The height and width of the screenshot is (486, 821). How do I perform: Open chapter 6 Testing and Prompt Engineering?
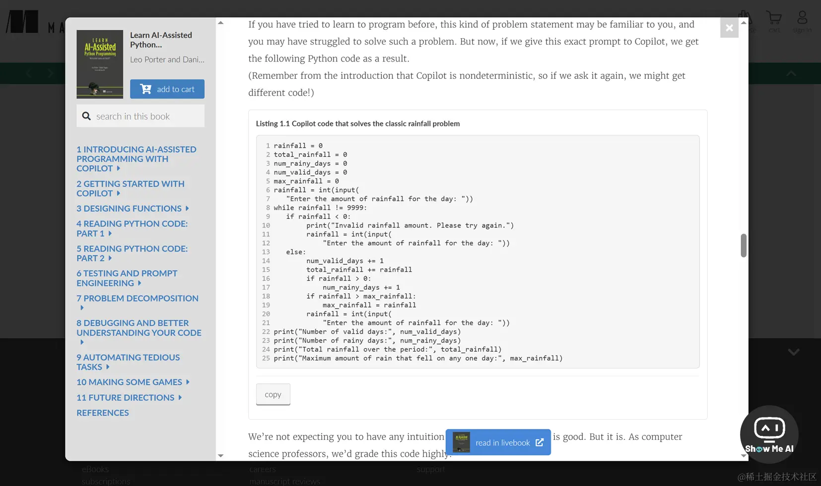[127, 278]
